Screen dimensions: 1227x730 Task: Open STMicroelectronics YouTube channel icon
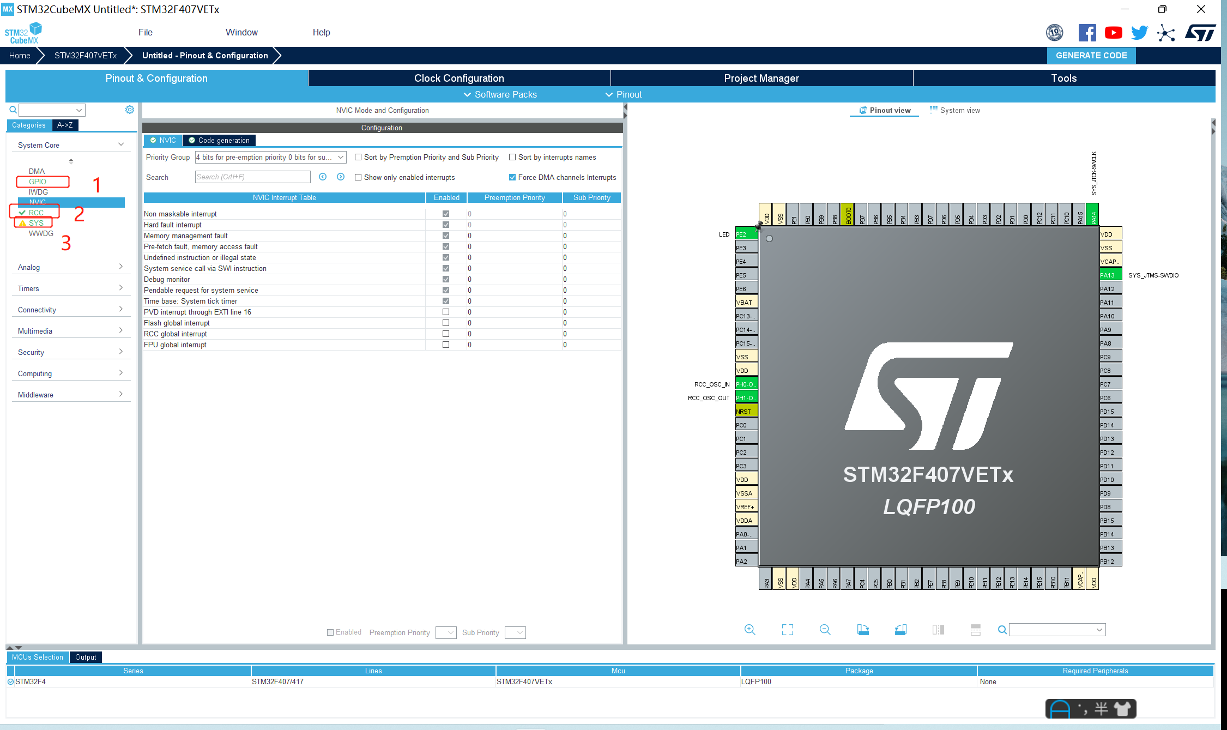(x=1113, y=33)
